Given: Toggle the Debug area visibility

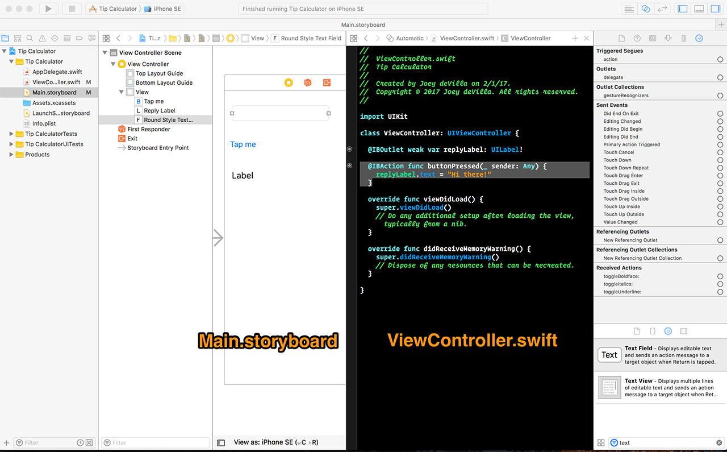Looking at the screenshot, I should point(699,9).
